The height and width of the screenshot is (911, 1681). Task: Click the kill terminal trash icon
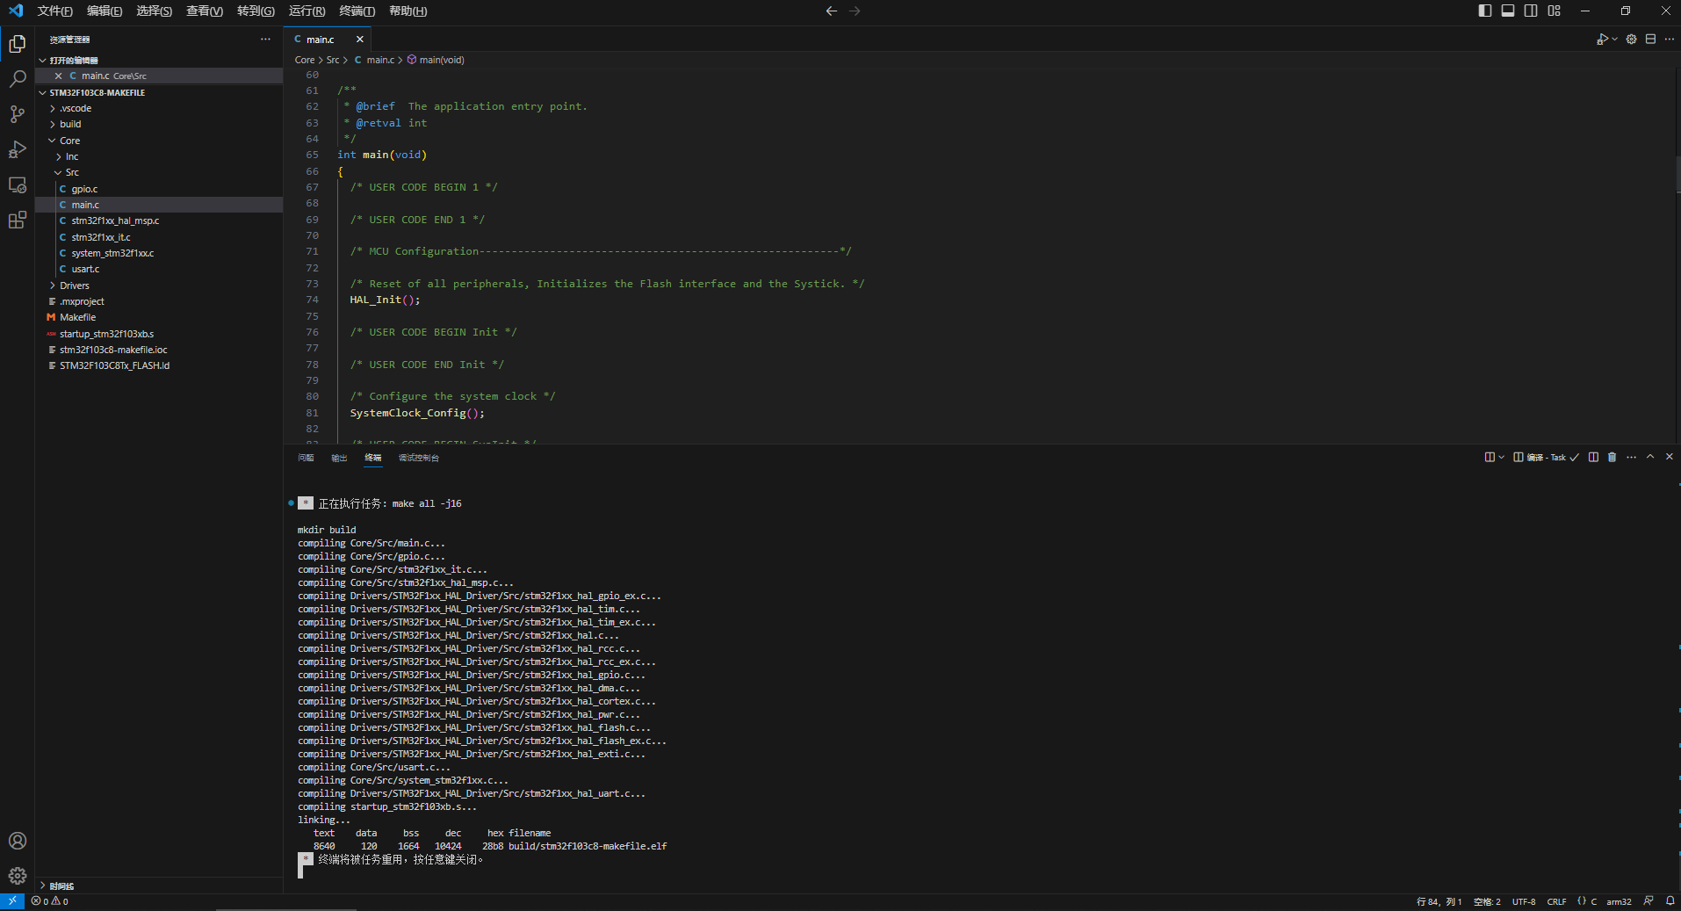[1612, 457]
